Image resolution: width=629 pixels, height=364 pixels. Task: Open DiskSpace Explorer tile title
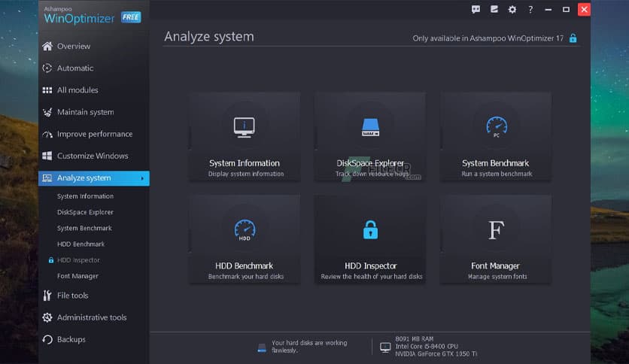(370, 163)
